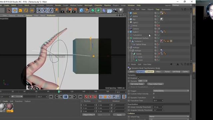Toggle the dynamics Enabled checkbox
The width and height of the screenshot is (213, 120).
pyautogui.click(x=139, y=78)
